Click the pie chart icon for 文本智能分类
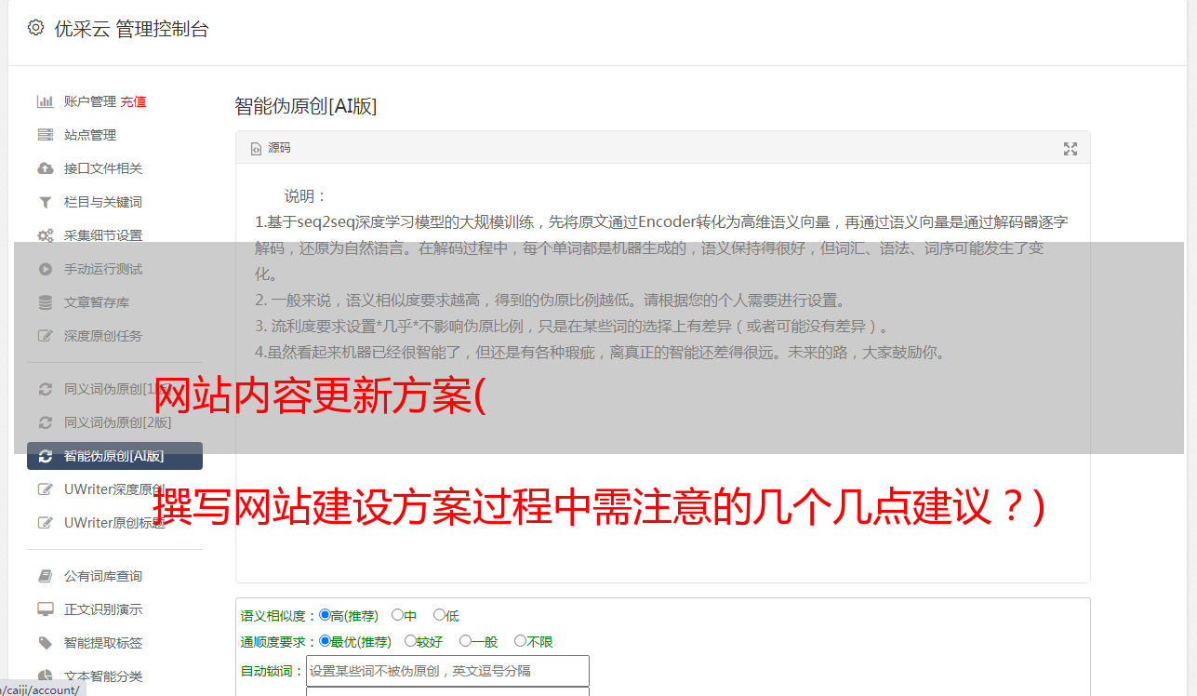Image resolution: width=1197 pixels, height=696 pixels. click(45, 676)
